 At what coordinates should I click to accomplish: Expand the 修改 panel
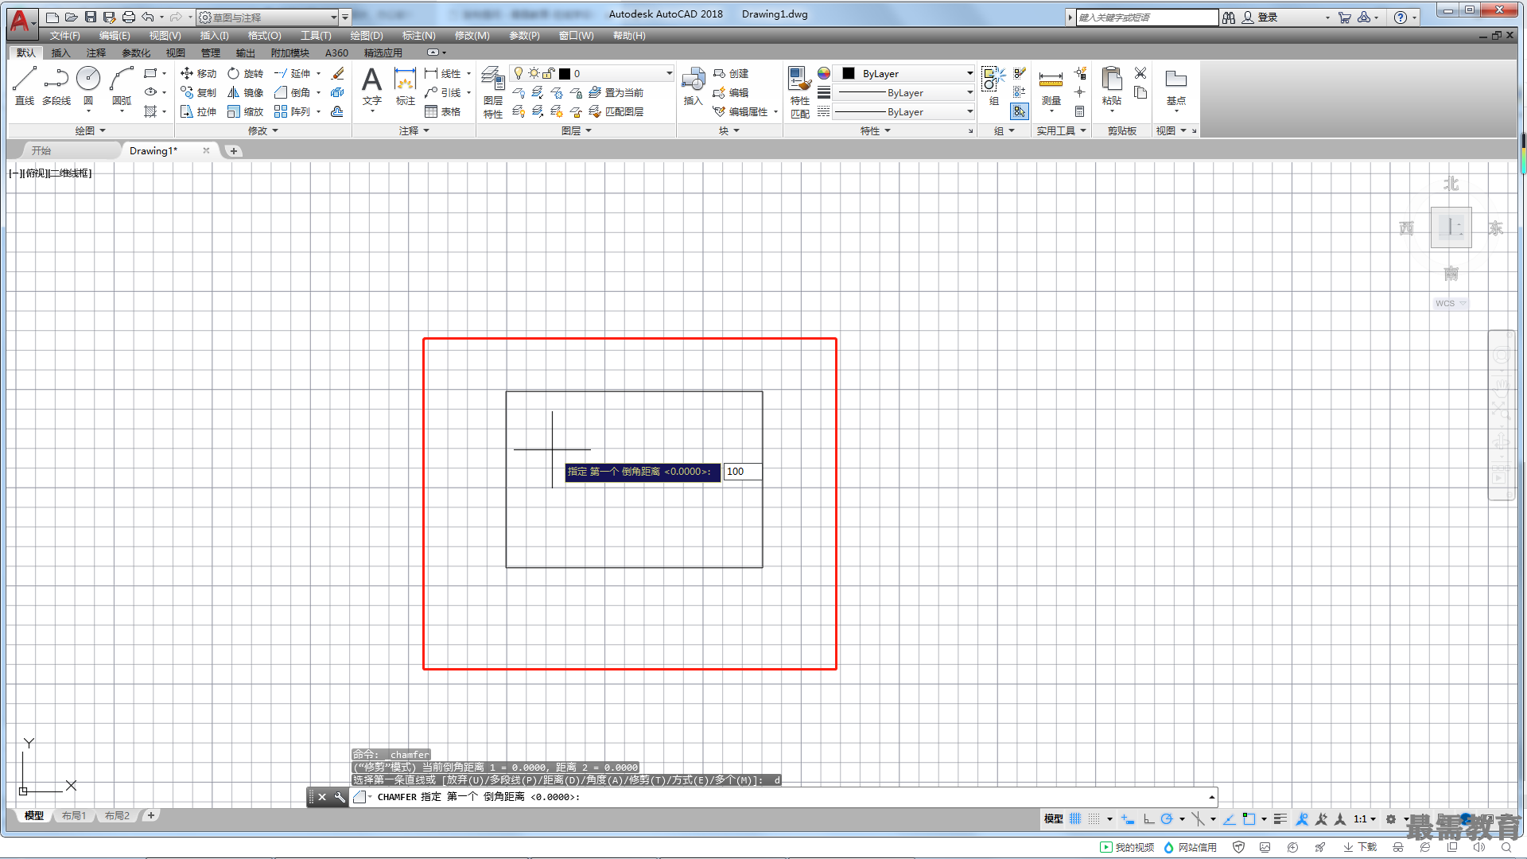pos(263,130)
